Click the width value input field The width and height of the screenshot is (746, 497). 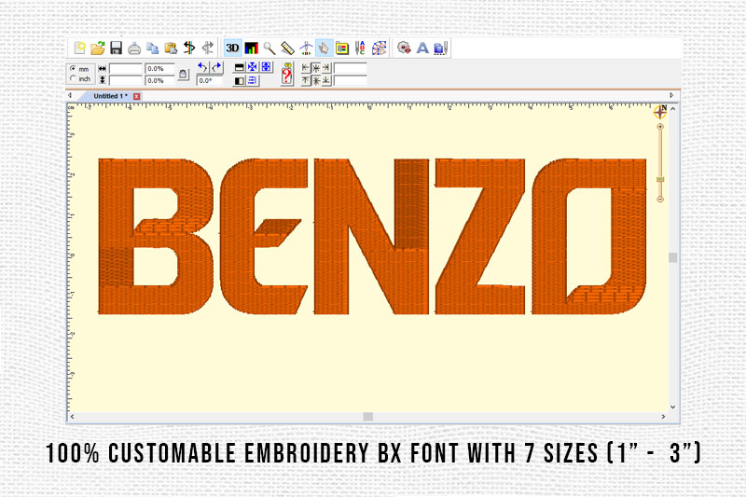[x=126, y=68]
